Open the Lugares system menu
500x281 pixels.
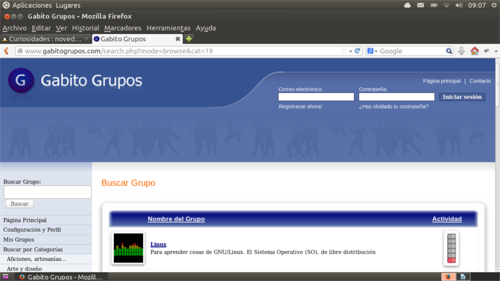(68, 6)
